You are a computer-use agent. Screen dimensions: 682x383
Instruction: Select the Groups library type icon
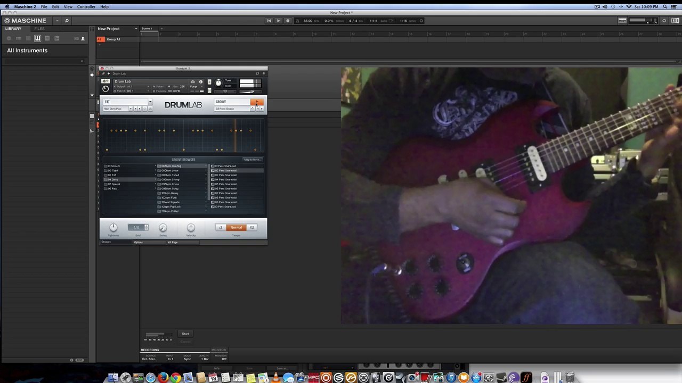click(x=19, y=38)
